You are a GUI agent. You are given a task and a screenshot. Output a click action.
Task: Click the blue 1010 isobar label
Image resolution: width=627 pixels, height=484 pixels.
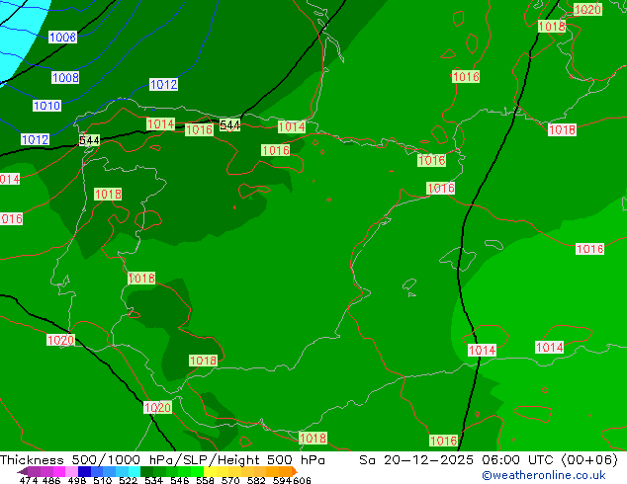point(46,106)
